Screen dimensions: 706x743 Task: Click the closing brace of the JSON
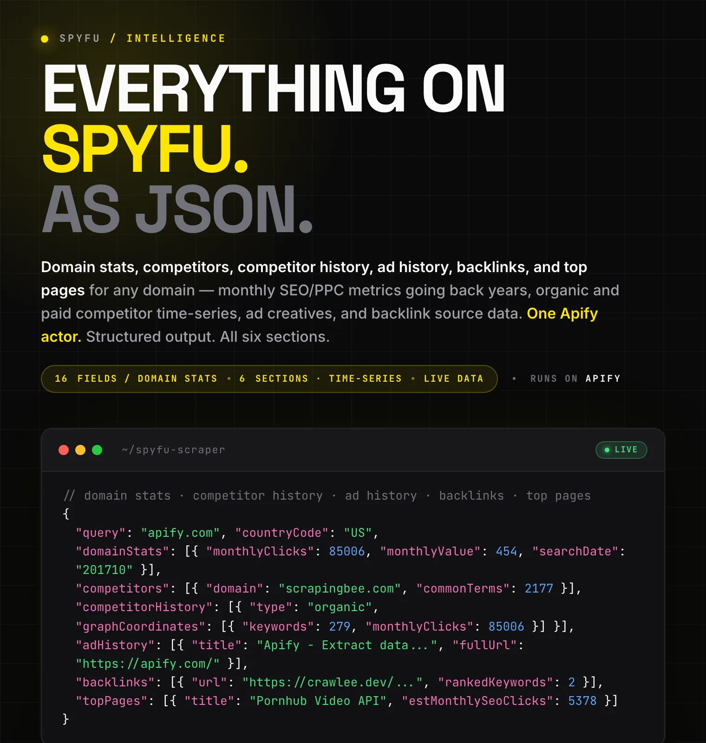[66, 719]
